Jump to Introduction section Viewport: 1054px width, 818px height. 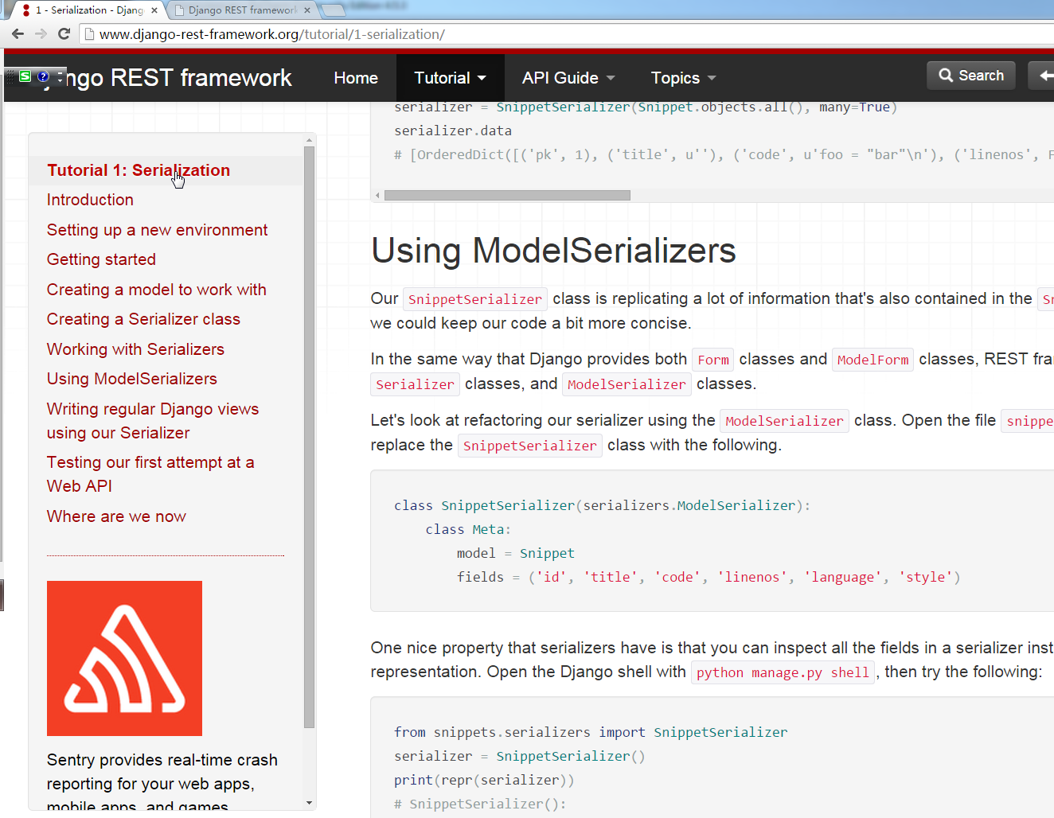[x=90, y=200]
